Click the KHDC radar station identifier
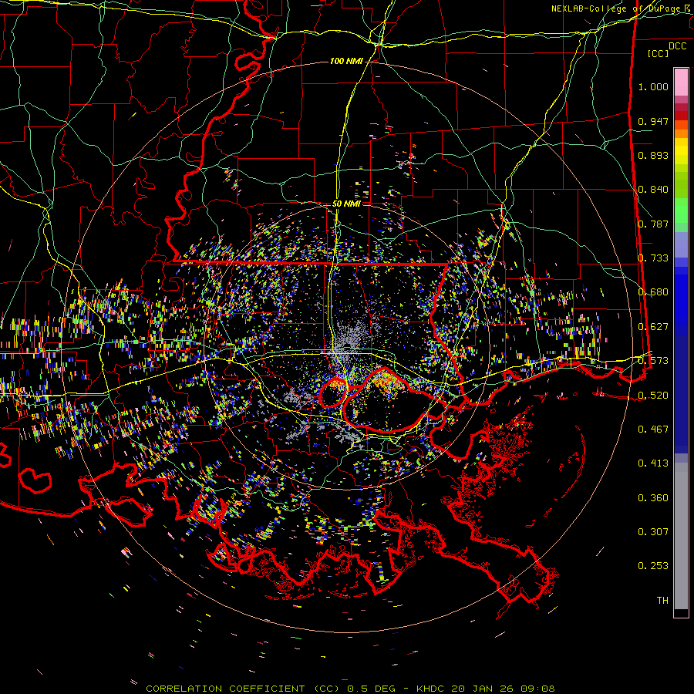The image size is (694, 694). pyautogui.click(x=432, y=689)
